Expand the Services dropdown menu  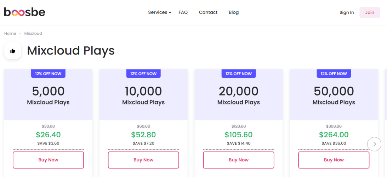tap(158, 12)
